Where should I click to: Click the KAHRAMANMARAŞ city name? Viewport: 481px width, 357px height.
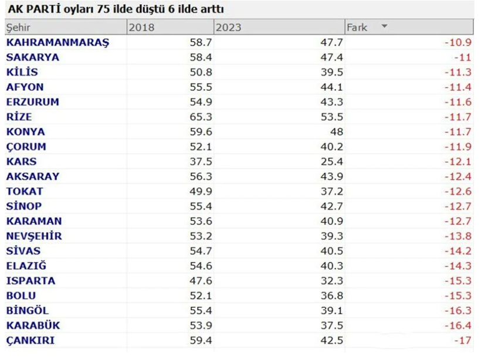[60, 42]
